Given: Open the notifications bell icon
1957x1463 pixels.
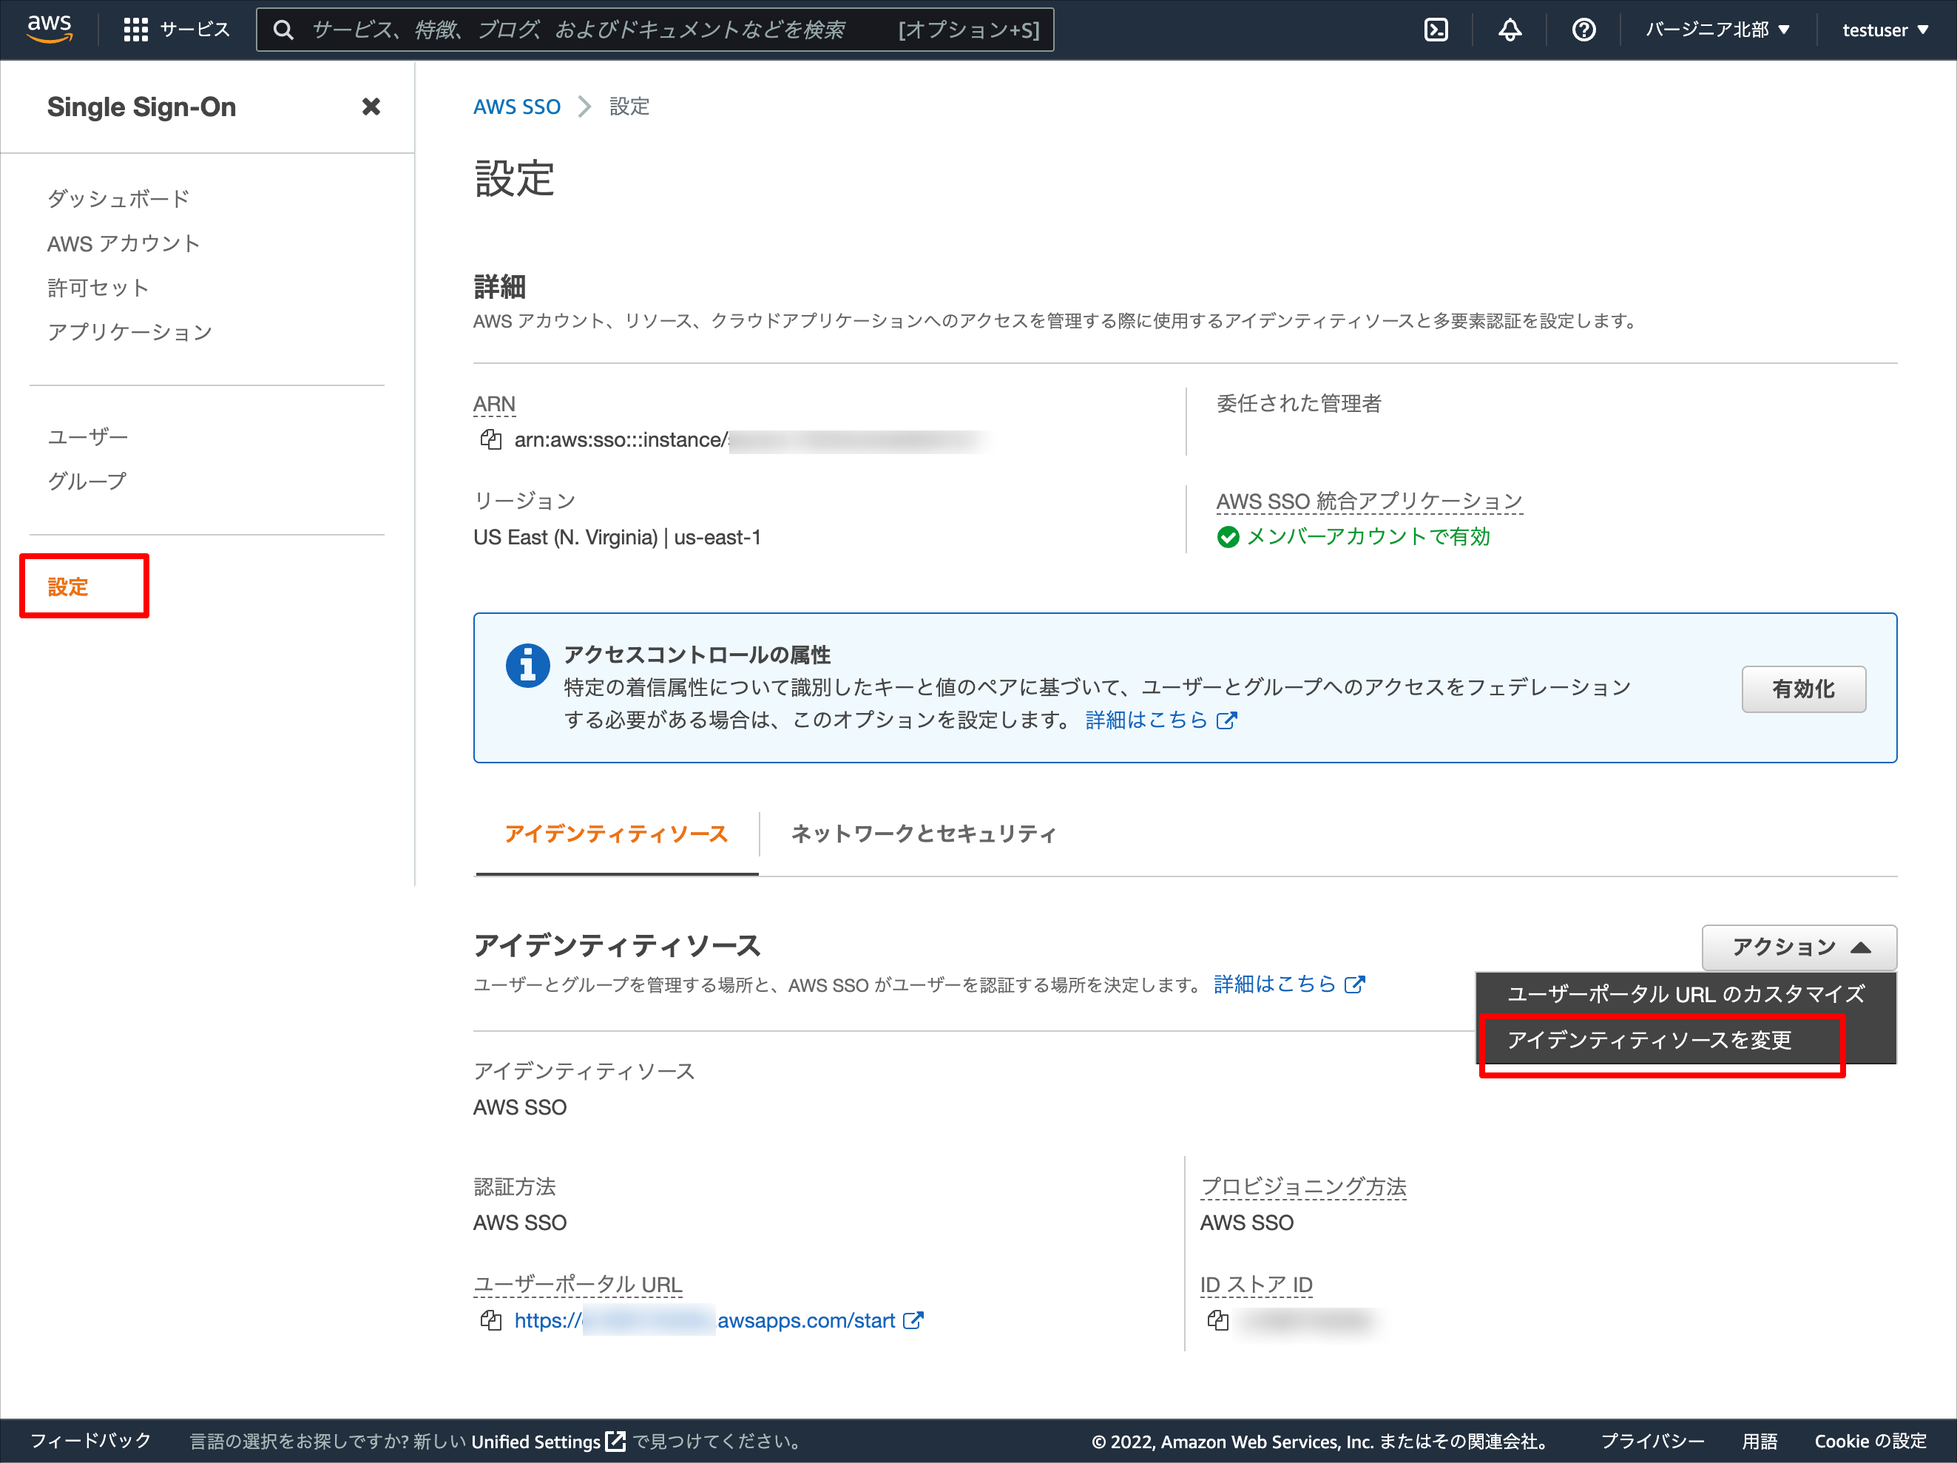Looking at the screenshot, I should tap(1510, 30).
